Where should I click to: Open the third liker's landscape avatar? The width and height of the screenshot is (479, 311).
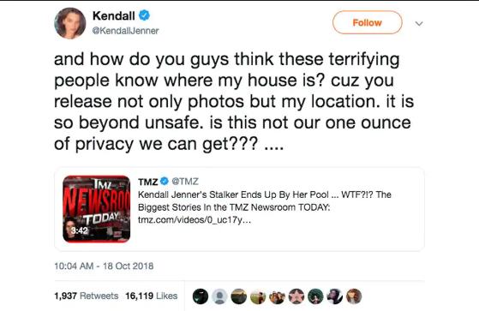click(x=238, y=296)
